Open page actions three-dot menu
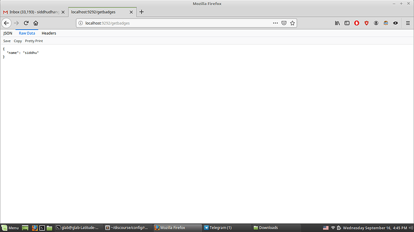The image size is (414, 232). pos(275,23)
